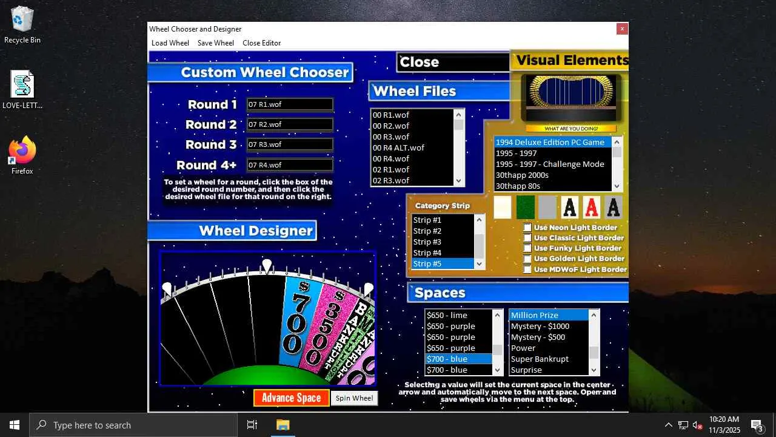Pick the white color swatch

(503, 208)
